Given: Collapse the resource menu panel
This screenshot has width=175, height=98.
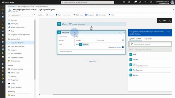Looking at the screenshot, I should [34, 14].
